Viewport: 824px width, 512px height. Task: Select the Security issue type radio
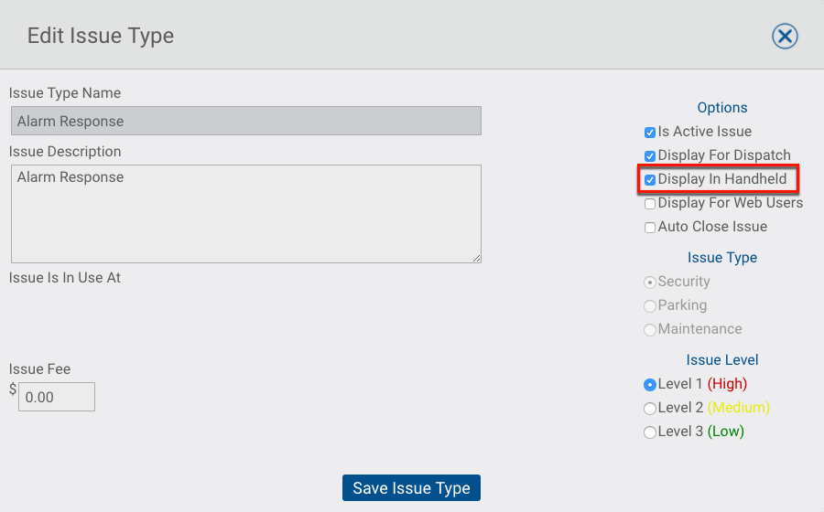[650, 283]
